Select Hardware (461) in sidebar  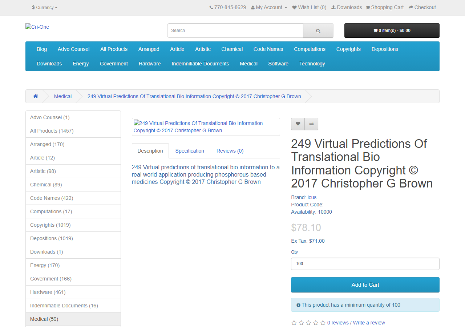(x=73, y=292)
